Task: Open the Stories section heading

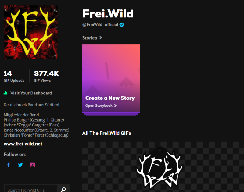Action: tap(90, 38)
